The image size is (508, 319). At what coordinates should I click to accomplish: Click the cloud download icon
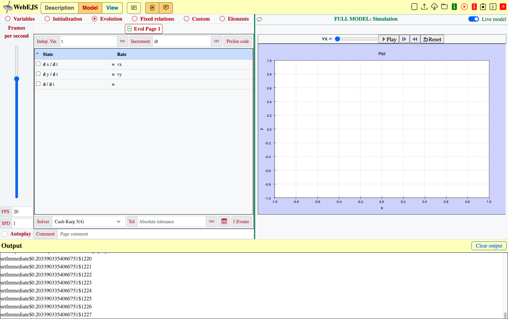(434, 7)
